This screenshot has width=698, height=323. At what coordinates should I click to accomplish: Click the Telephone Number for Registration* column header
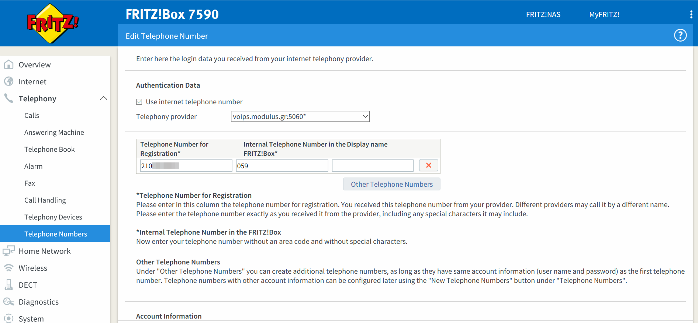[174, 149]
